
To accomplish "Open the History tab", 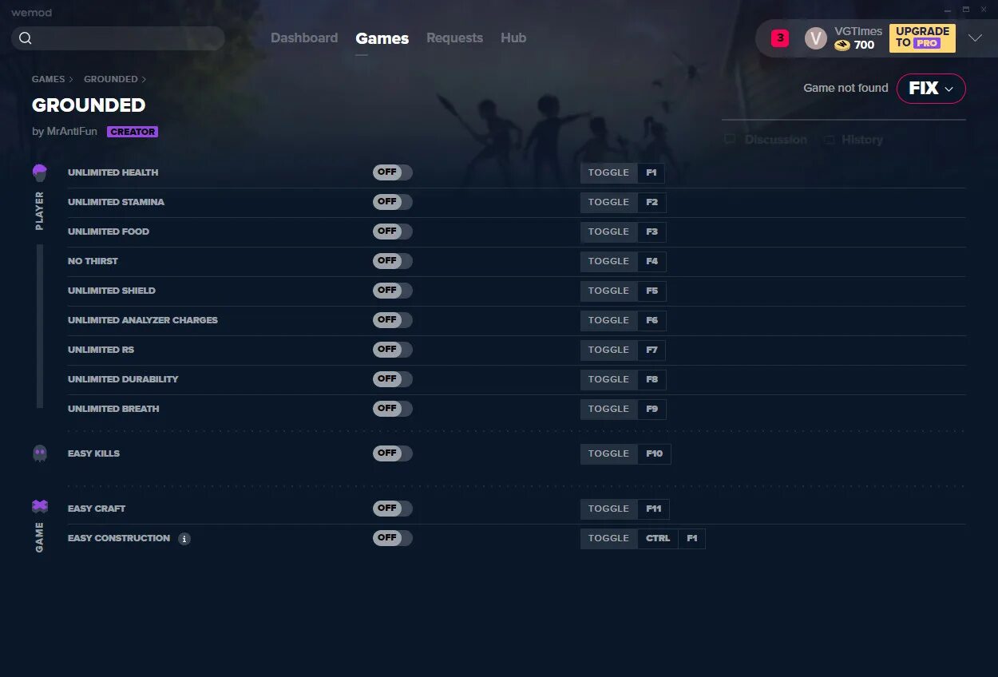I will pyautogui.click(x=853, y=140).
